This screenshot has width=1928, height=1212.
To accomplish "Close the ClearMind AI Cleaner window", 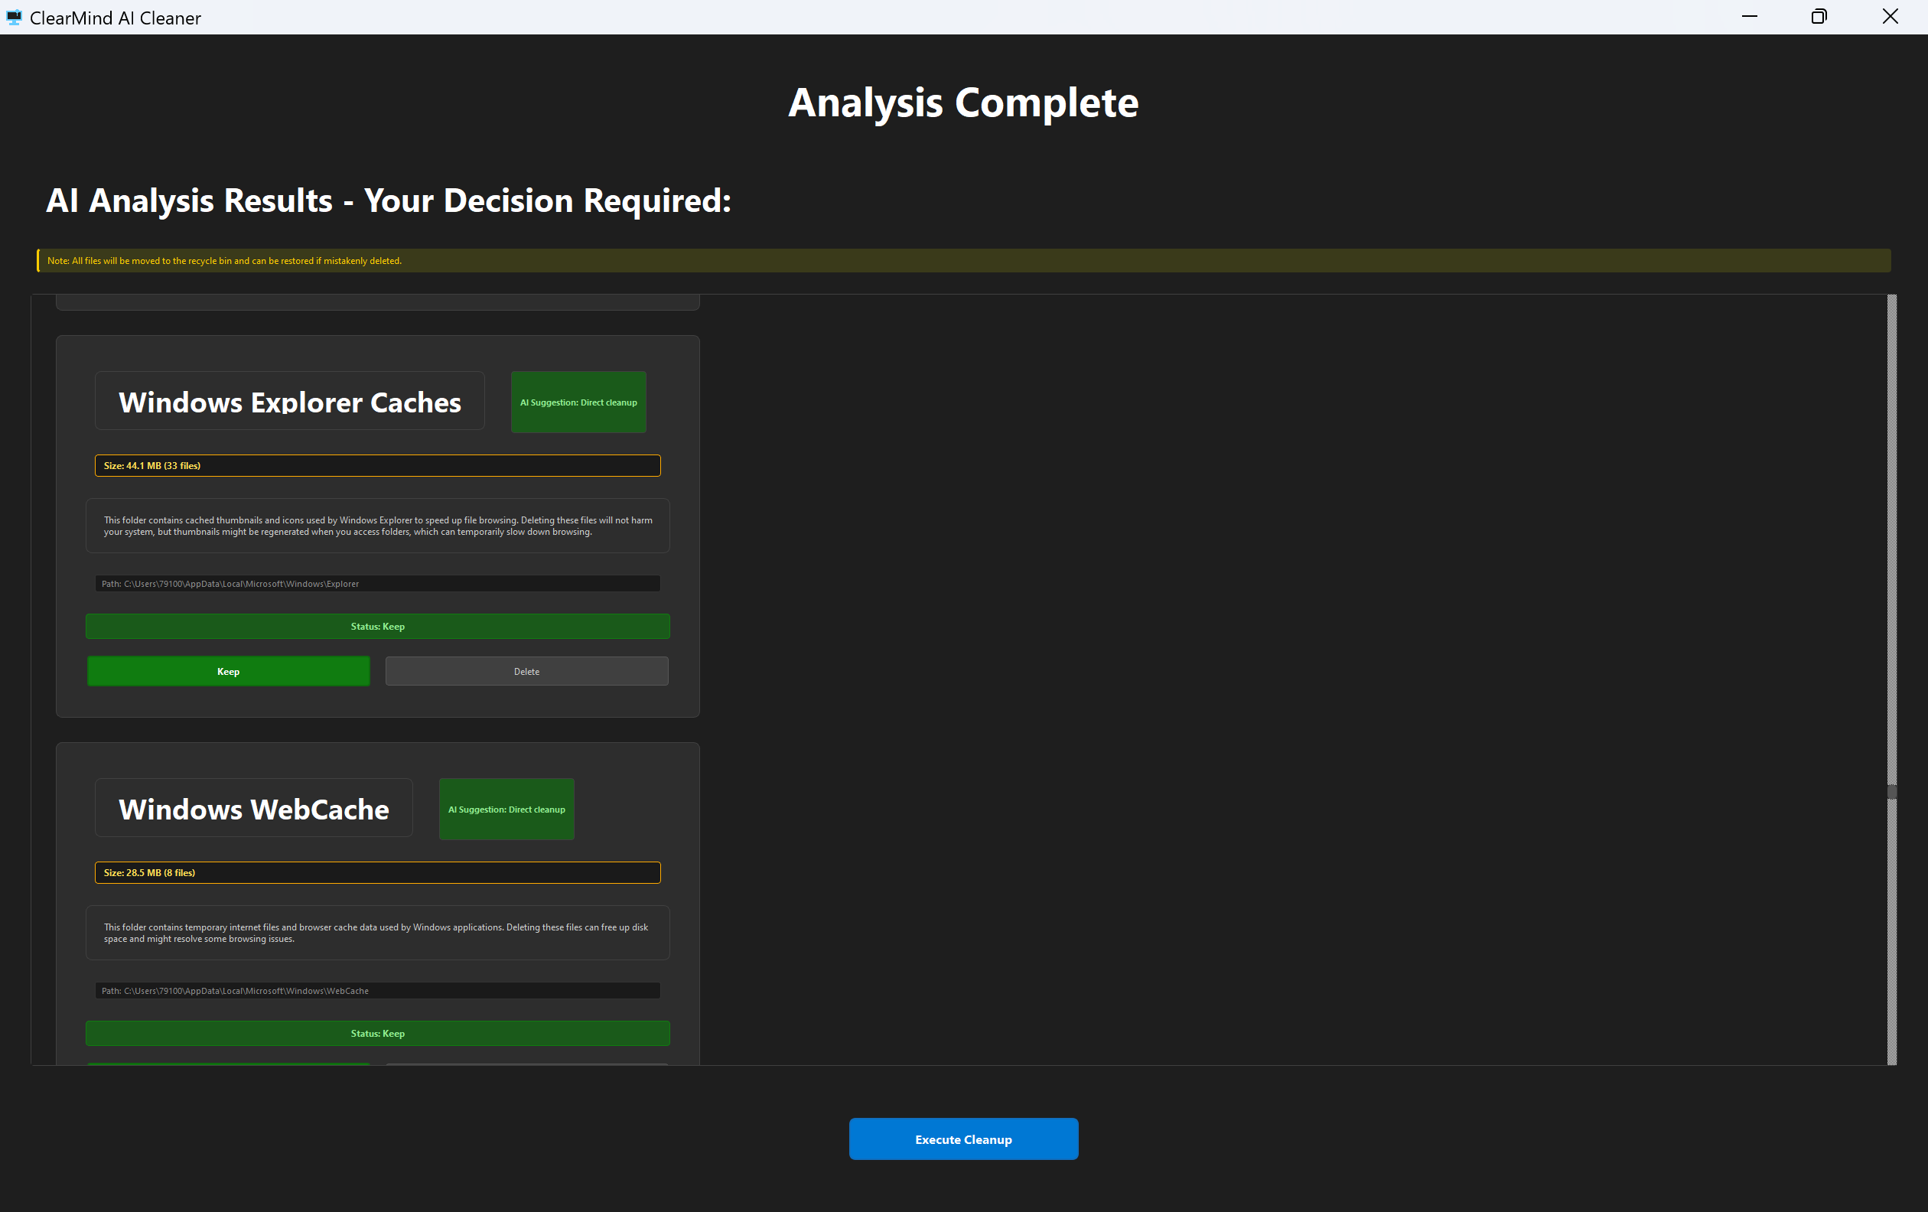I will pyautogui.click(x=1891, y=17).
